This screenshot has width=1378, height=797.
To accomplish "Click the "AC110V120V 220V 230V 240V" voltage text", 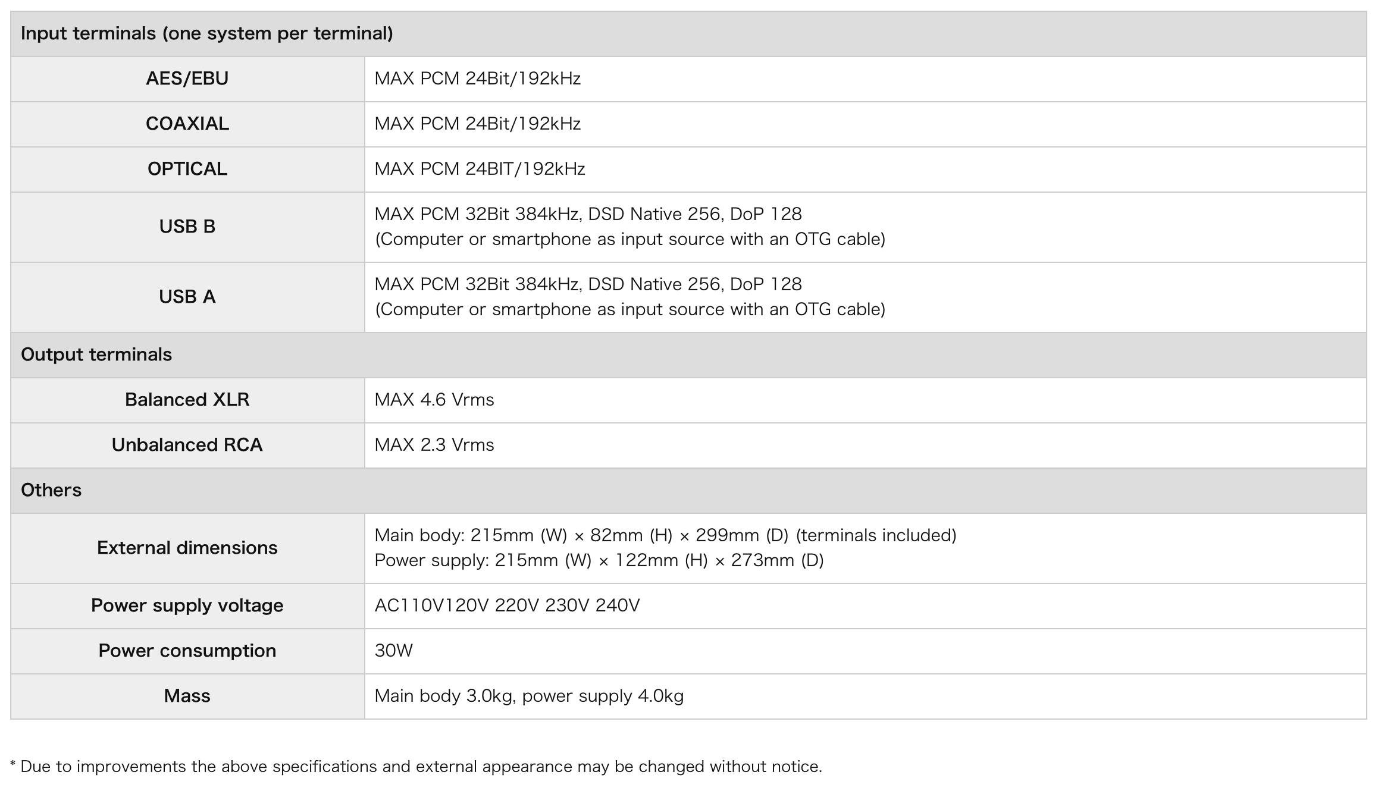I will click(507, 605).
